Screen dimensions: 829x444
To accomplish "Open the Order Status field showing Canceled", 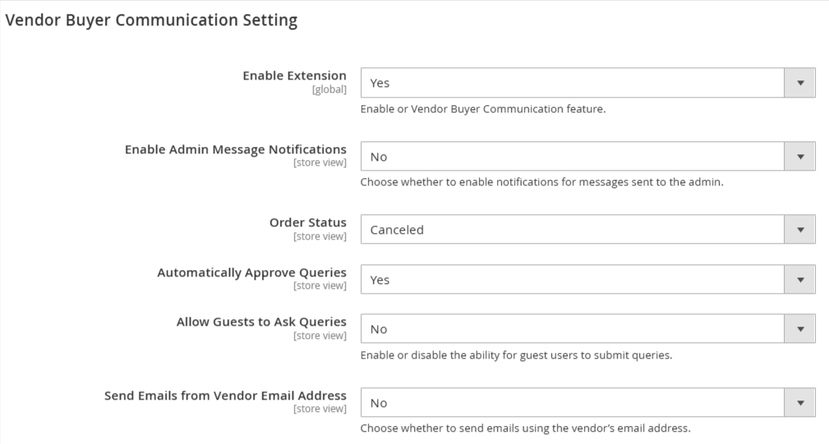I will [588, 230].
